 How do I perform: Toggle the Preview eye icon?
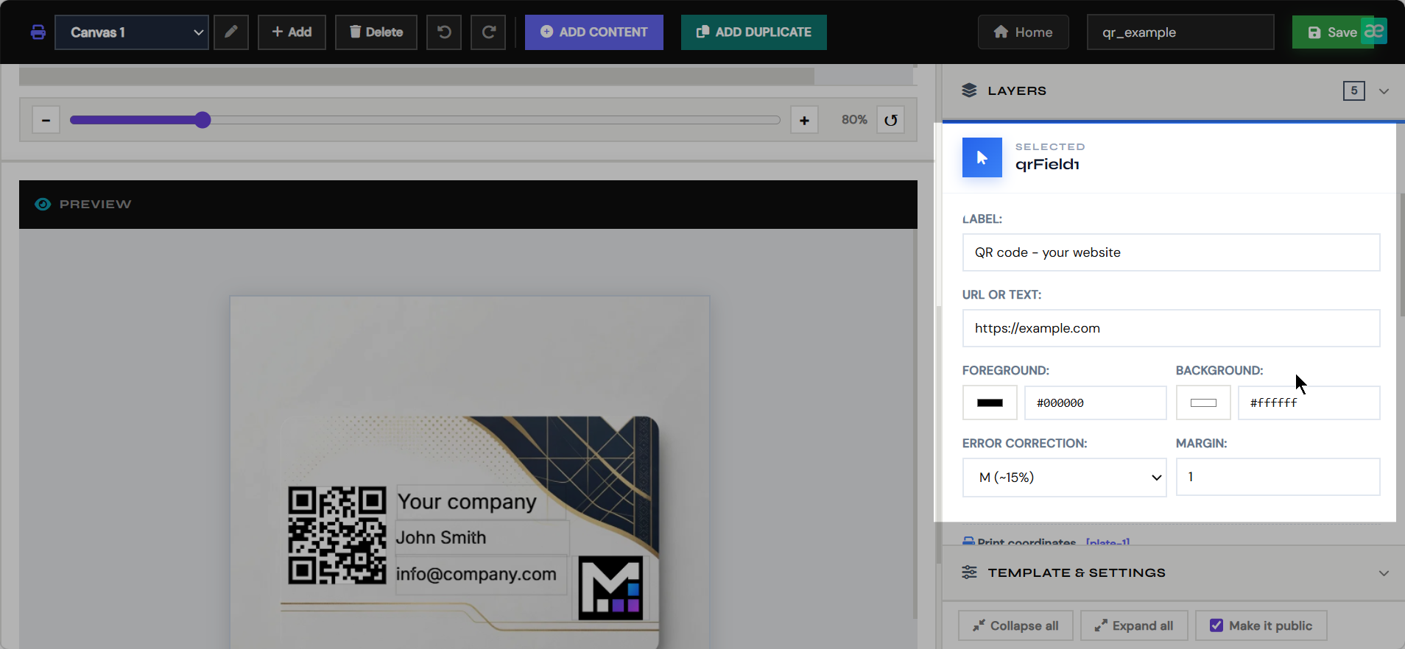point(43,205)
